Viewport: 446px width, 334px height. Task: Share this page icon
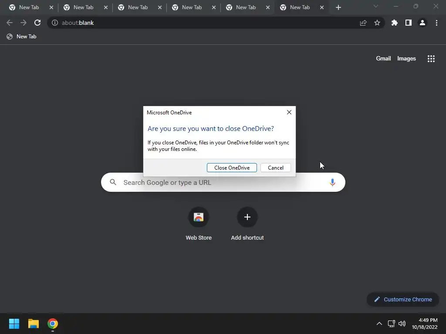click(x=363, y=23)
